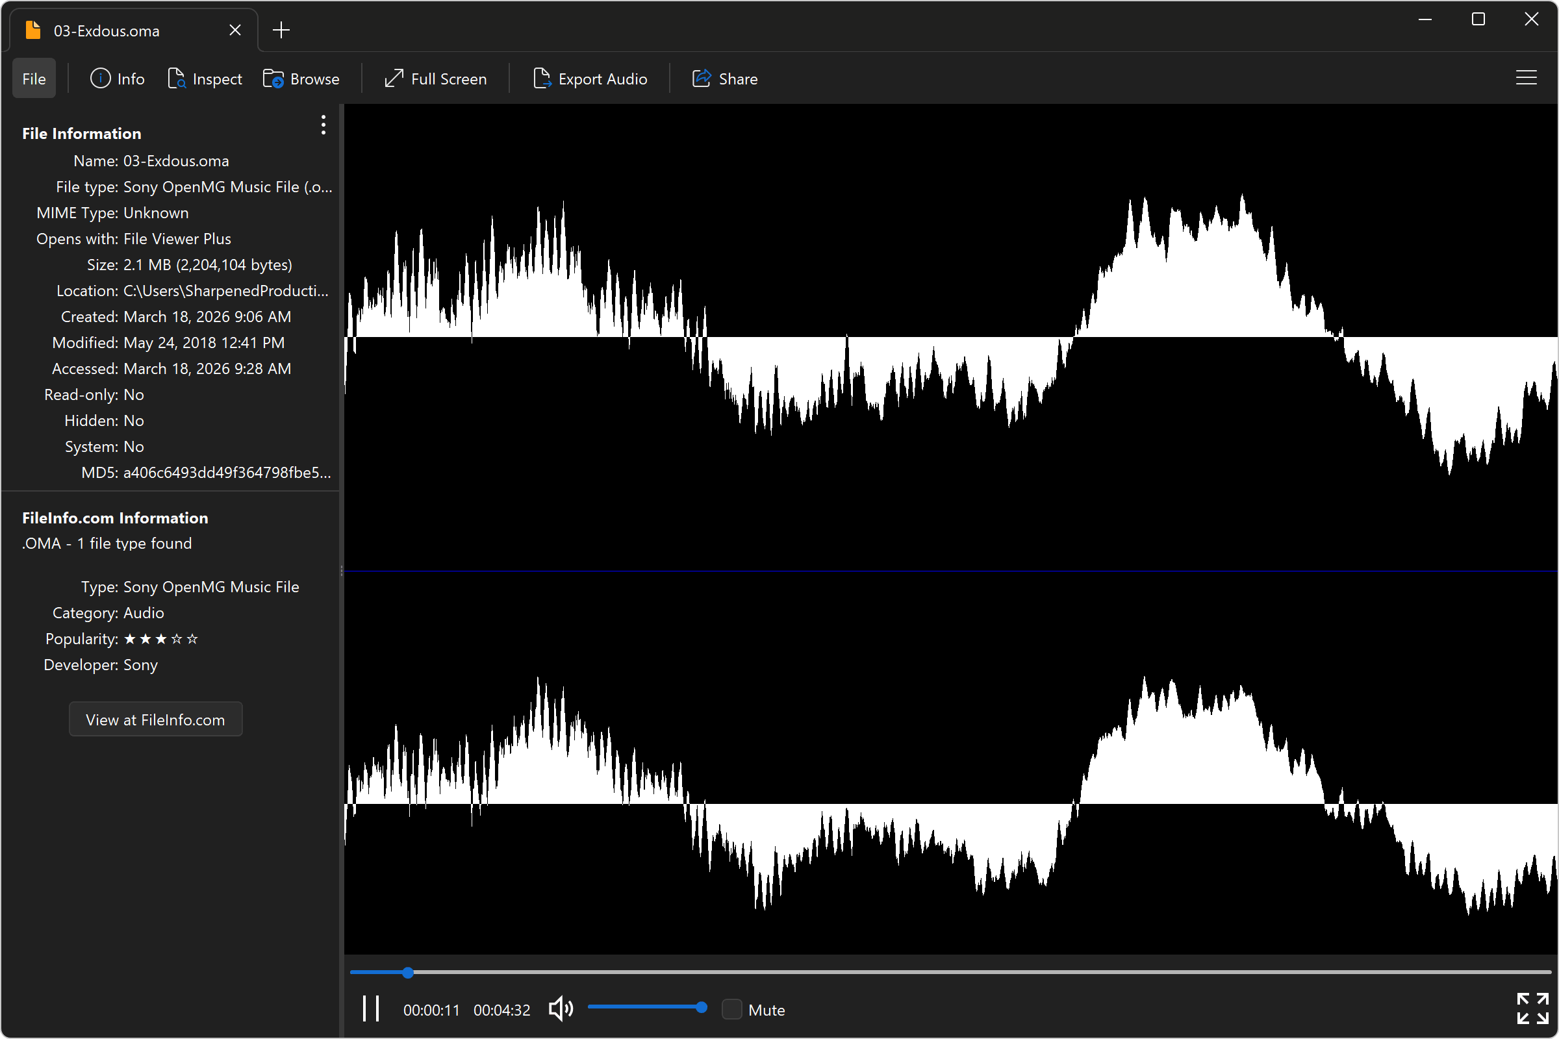The width and height of the screenshot is (1559, 1039).
Task: Toggle fullscreen with expand arrows icon
Action: pyautogui.click(x=1532, y=1008)
